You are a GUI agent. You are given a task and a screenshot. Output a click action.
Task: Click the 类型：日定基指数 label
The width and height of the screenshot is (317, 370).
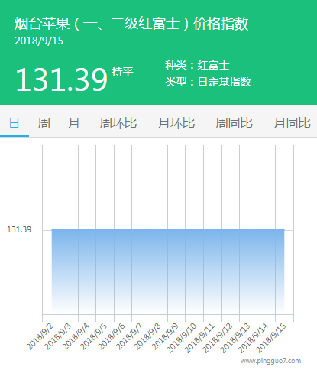(208, 82)
